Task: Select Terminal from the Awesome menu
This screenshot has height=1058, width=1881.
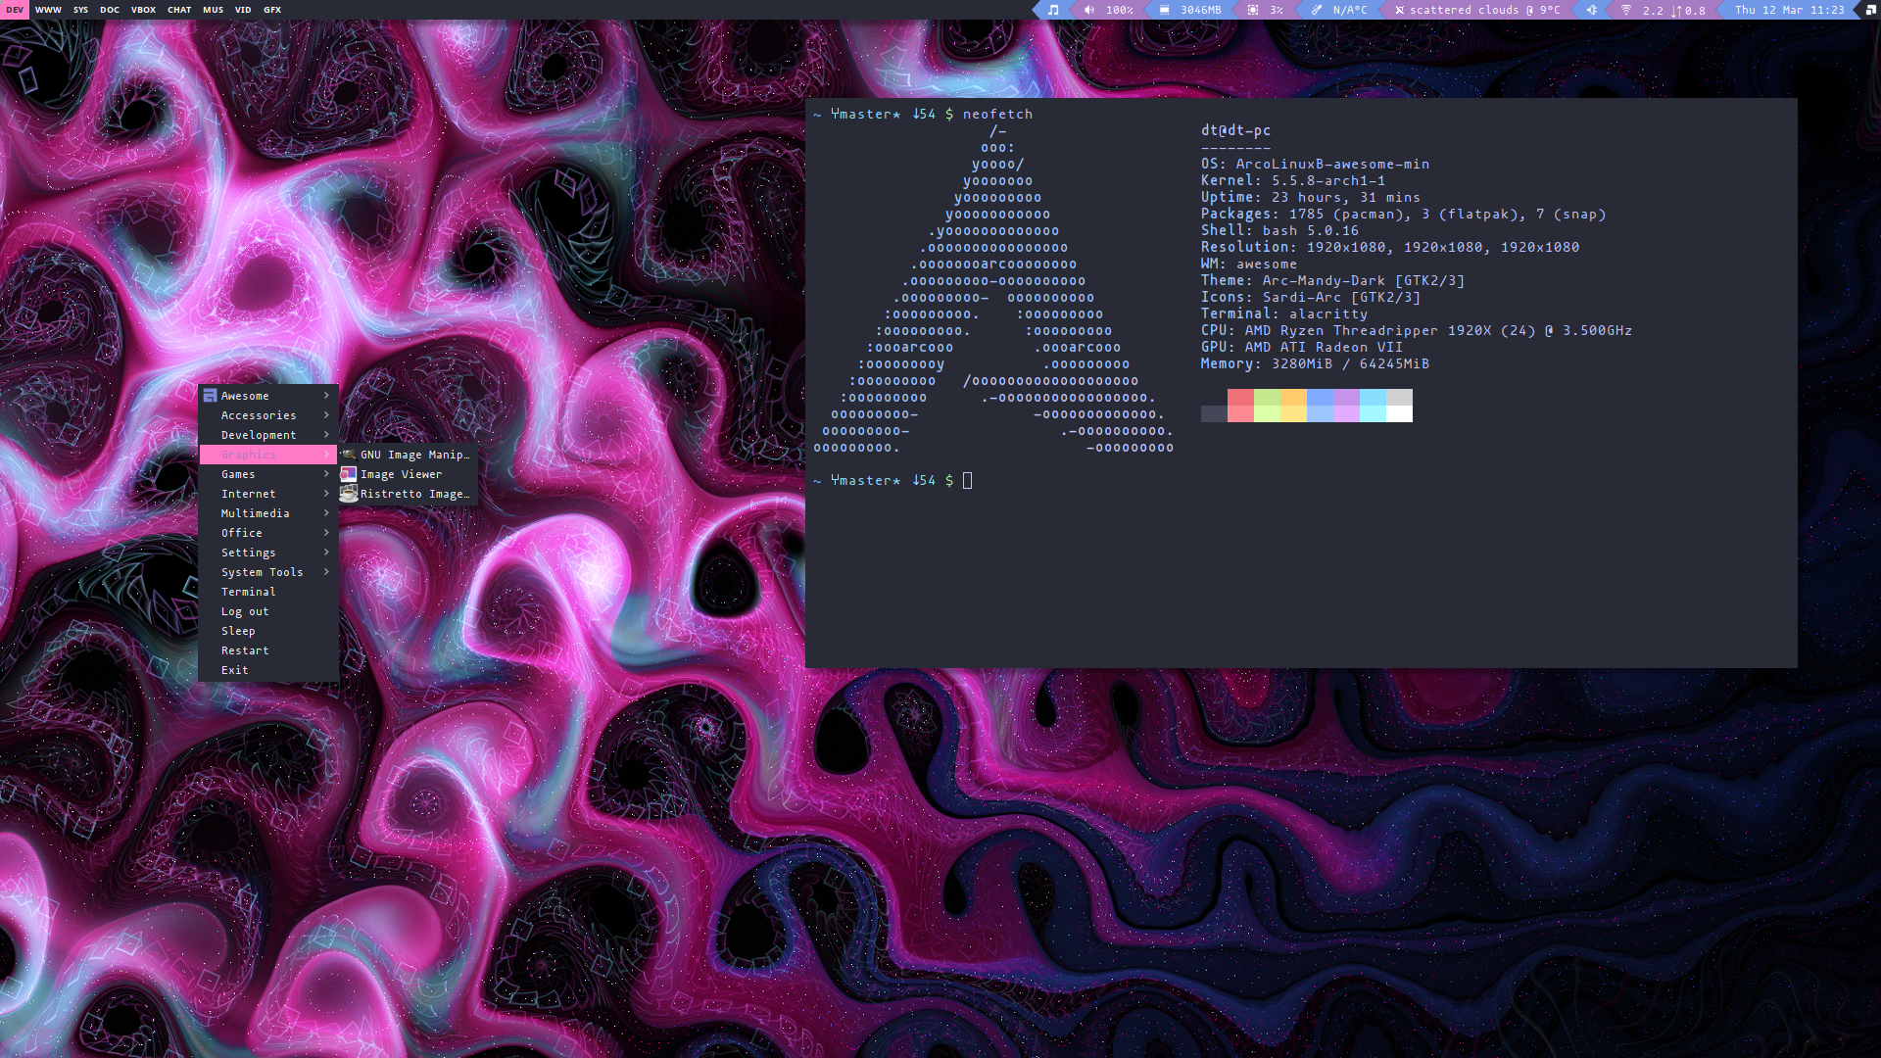Action: [248, 592]
